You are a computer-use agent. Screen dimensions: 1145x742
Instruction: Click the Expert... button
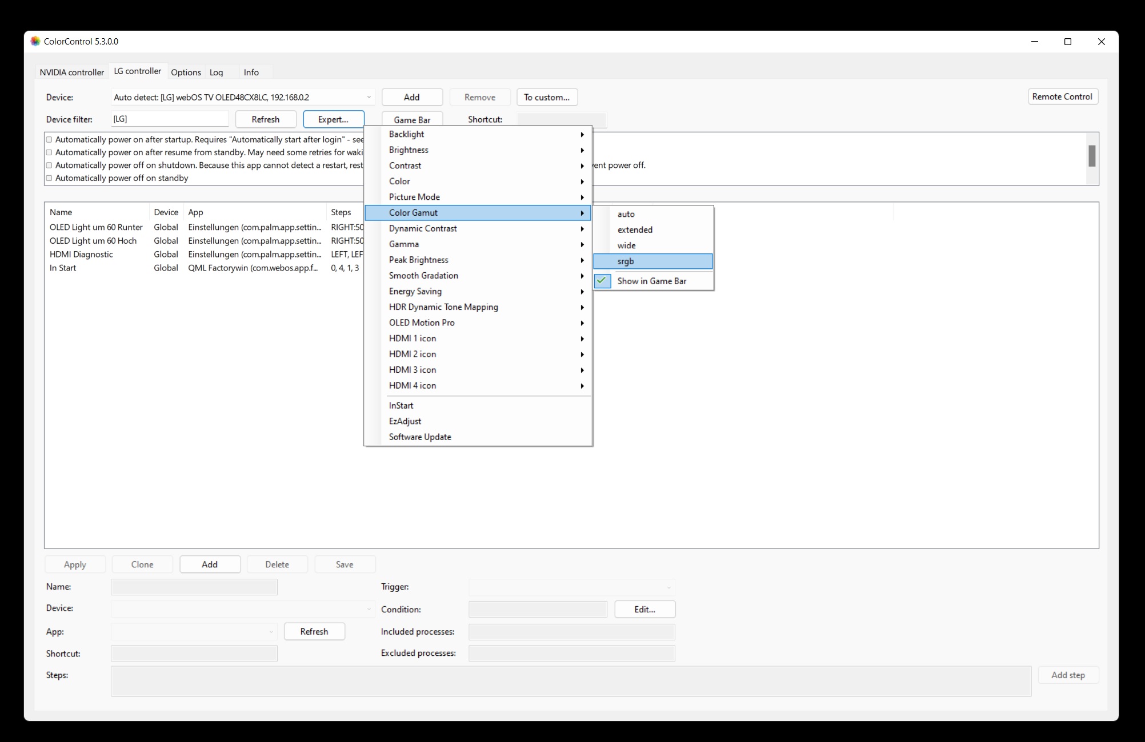click(333, 119)
